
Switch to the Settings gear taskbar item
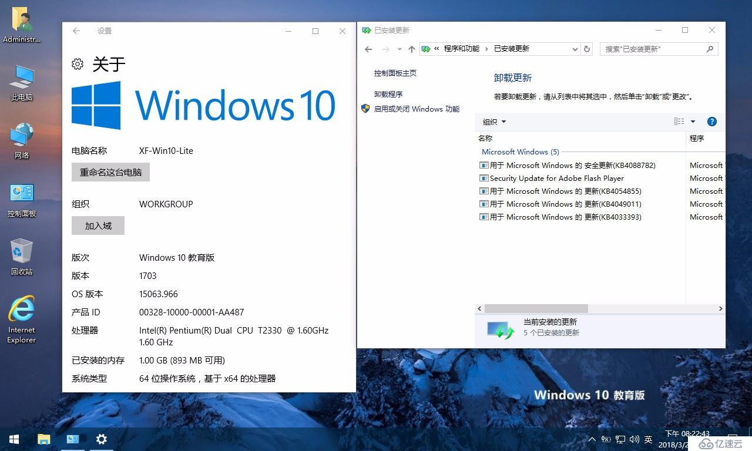(101, 439)
